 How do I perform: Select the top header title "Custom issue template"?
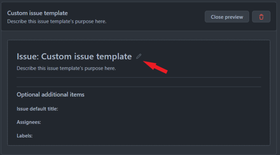click(37, 13)
